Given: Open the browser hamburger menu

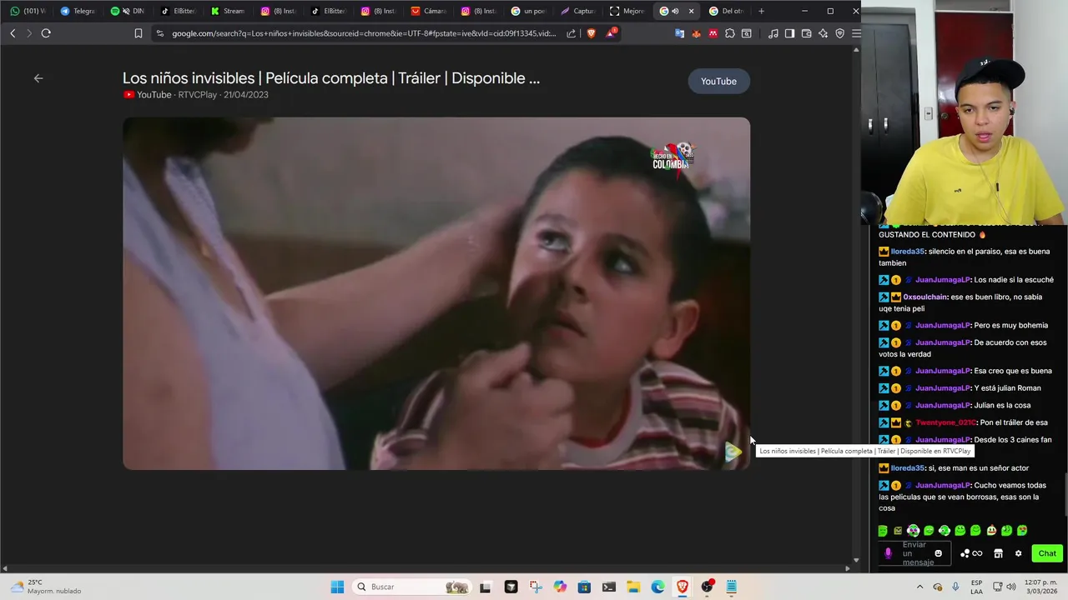Looking at the screenshot, I should point(856,33).
